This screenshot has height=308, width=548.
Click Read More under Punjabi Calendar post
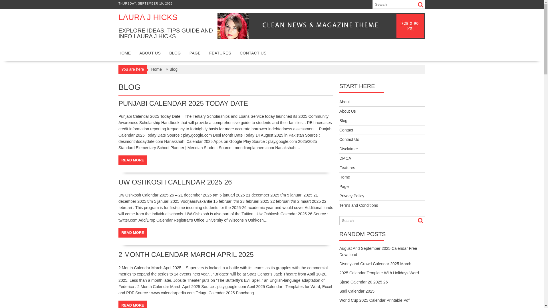(x=133, y=160)
